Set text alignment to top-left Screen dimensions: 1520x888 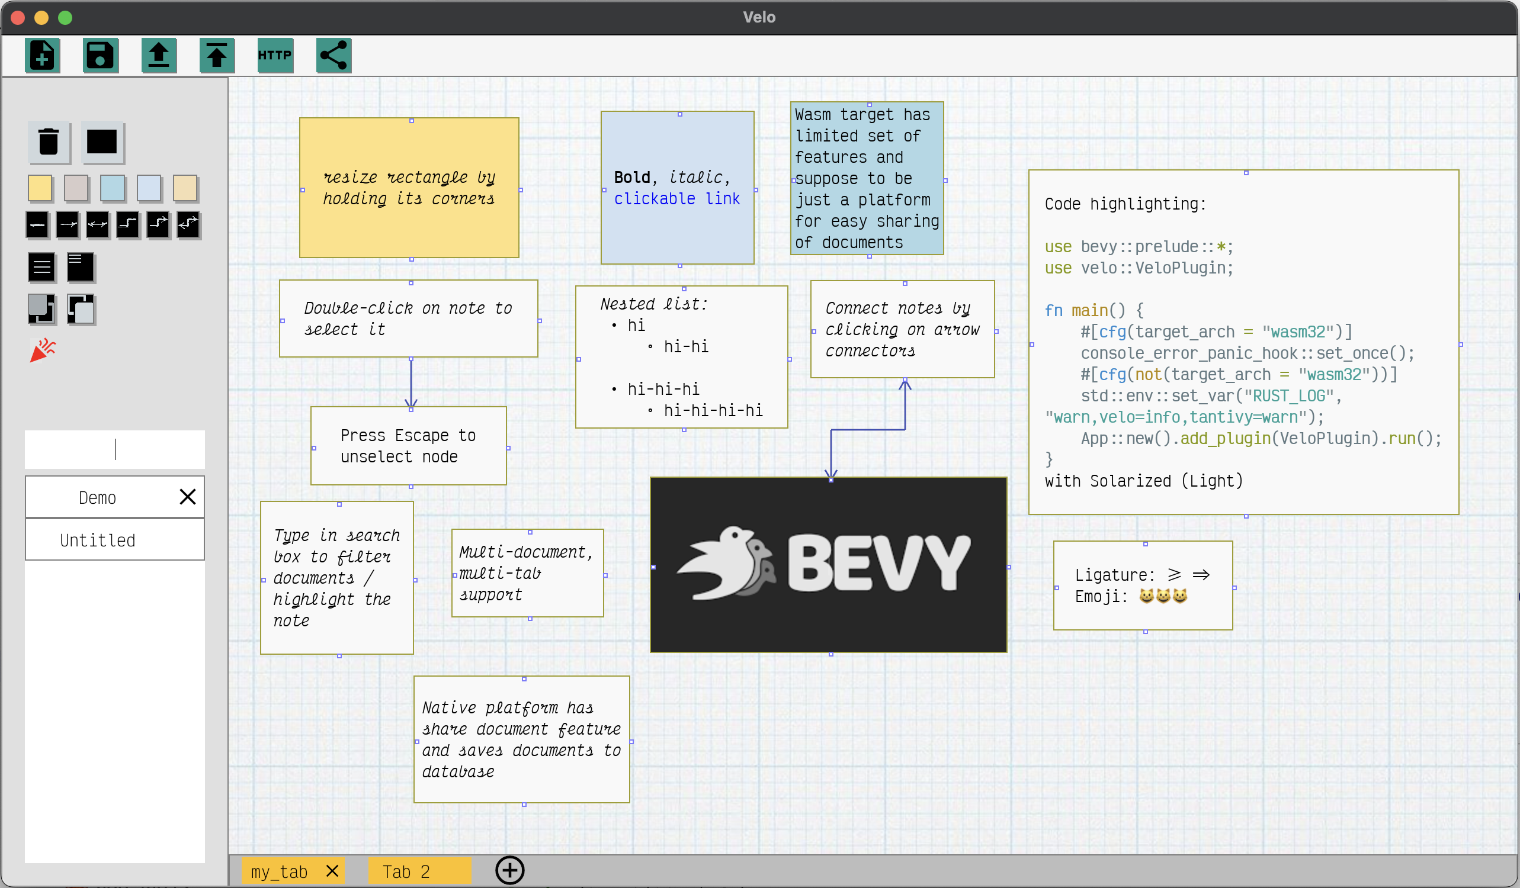(80, 267)
